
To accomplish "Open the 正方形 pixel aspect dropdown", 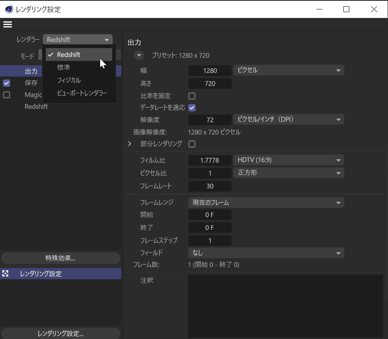I will point(289,173).
